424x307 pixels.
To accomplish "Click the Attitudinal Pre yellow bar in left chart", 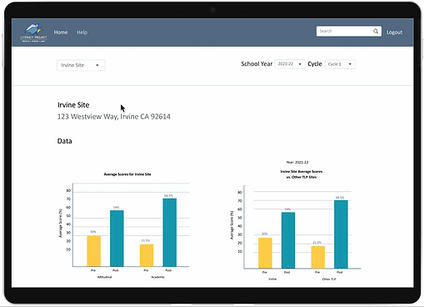I will pos(94,251).
